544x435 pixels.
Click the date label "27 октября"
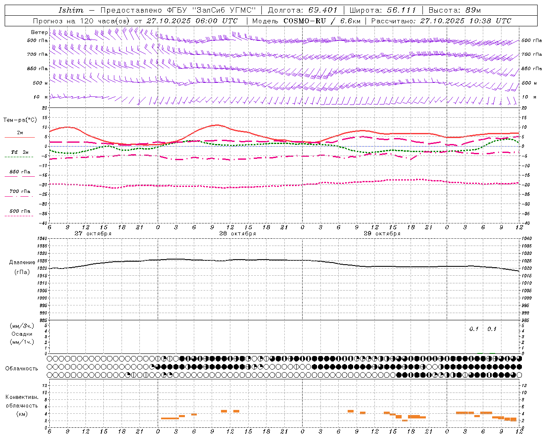pyautogui.click(x=93, y=234)
